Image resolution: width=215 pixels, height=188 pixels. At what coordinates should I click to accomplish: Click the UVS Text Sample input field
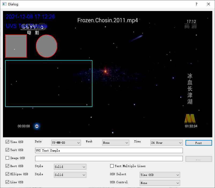[x=109, y=150]
